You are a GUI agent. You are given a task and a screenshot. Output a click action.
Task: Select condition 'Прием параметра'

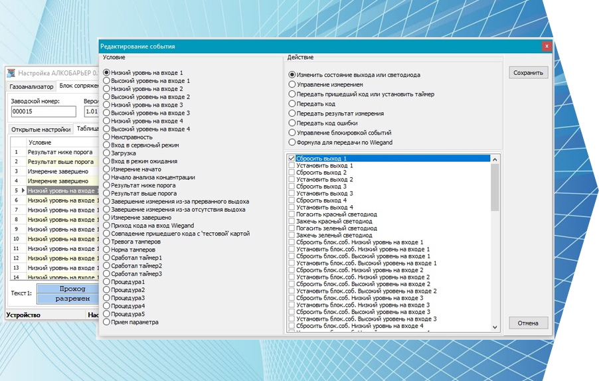131,322
